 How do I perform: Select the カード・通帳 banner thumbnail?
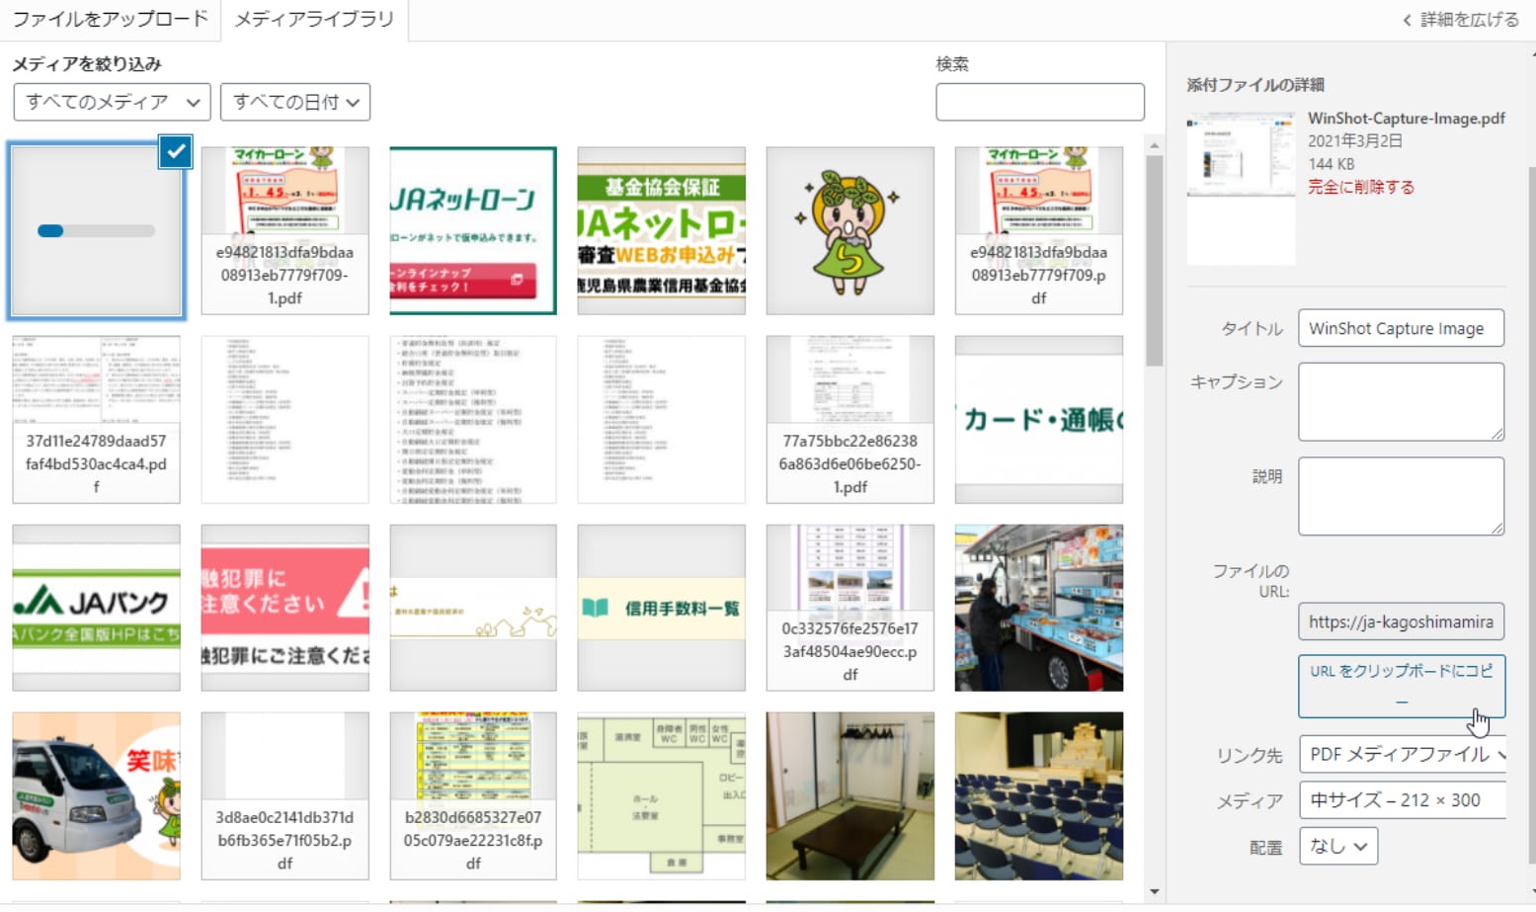1038,419
